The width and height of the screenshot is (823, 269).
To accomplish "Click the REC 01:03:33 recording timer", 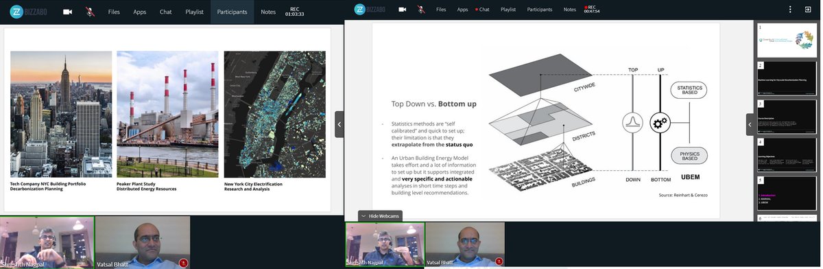I will (295, 12).
